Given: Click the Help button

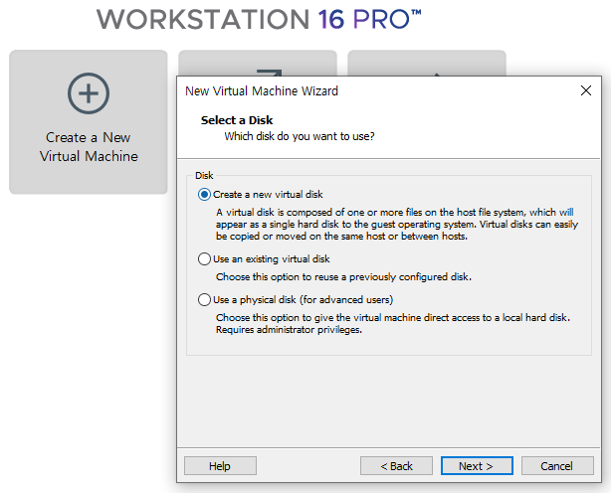Looking at the screenshot, I should click(x=220, y=466).
